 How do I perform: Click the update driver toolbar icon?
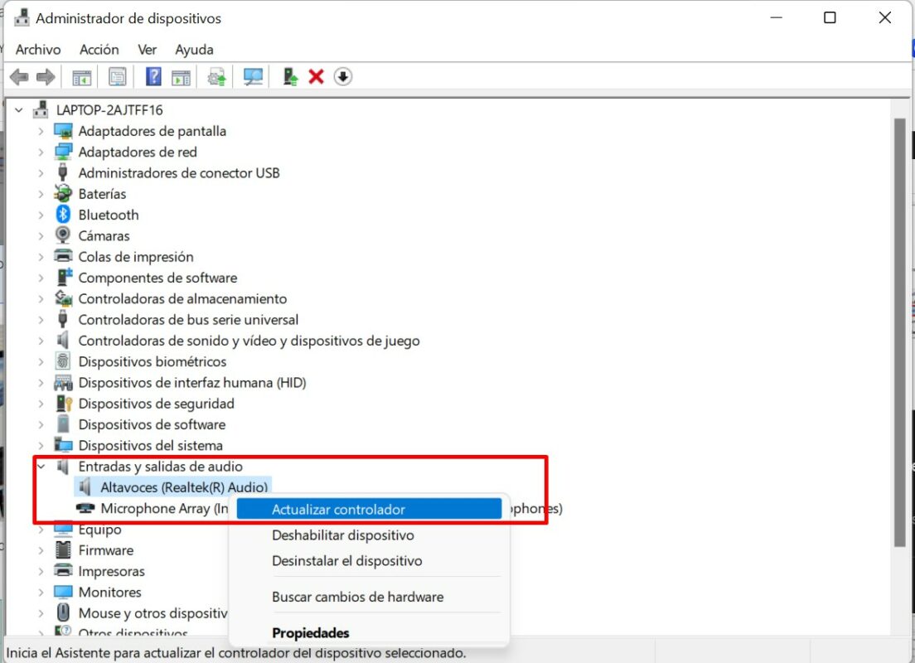(x=290, y=77)
